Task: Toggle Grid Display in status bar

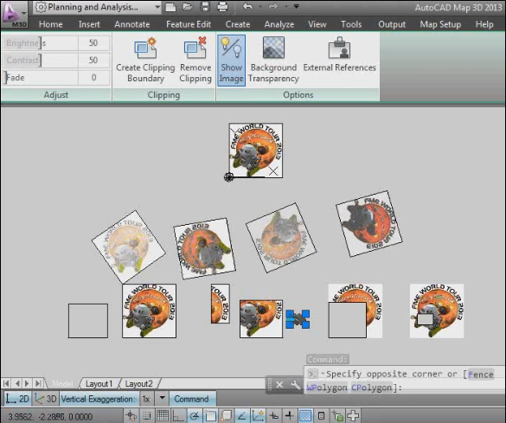Action: point(163,416)
